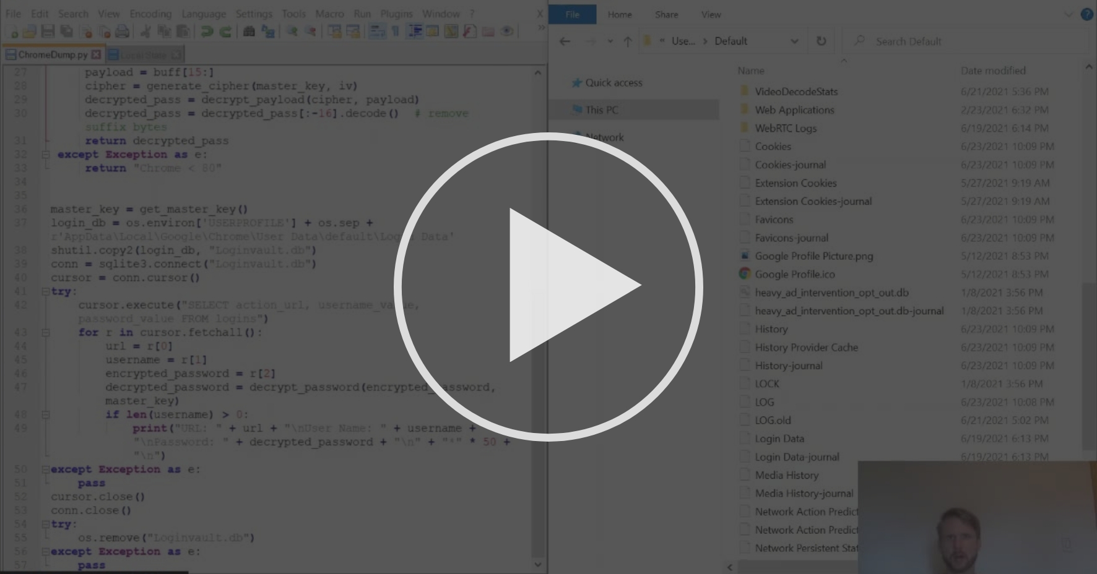The height and width of the screenshot is (574, 1097).
Task: Collapse the except block at line 50
Action: [45, 469]
